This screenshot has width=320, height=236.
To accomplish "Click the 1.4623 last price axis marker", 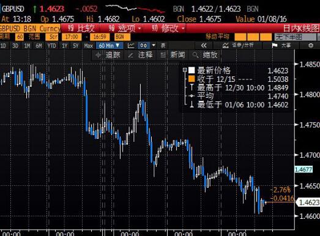I will pos(308,202).
